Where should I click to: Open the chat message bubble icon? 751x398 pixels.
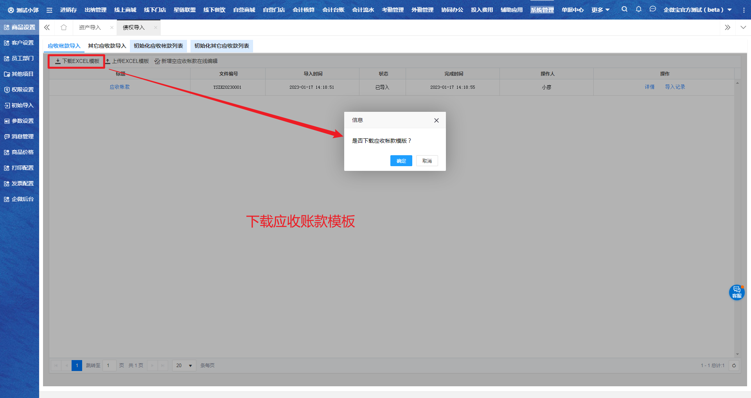coord(652,9)
